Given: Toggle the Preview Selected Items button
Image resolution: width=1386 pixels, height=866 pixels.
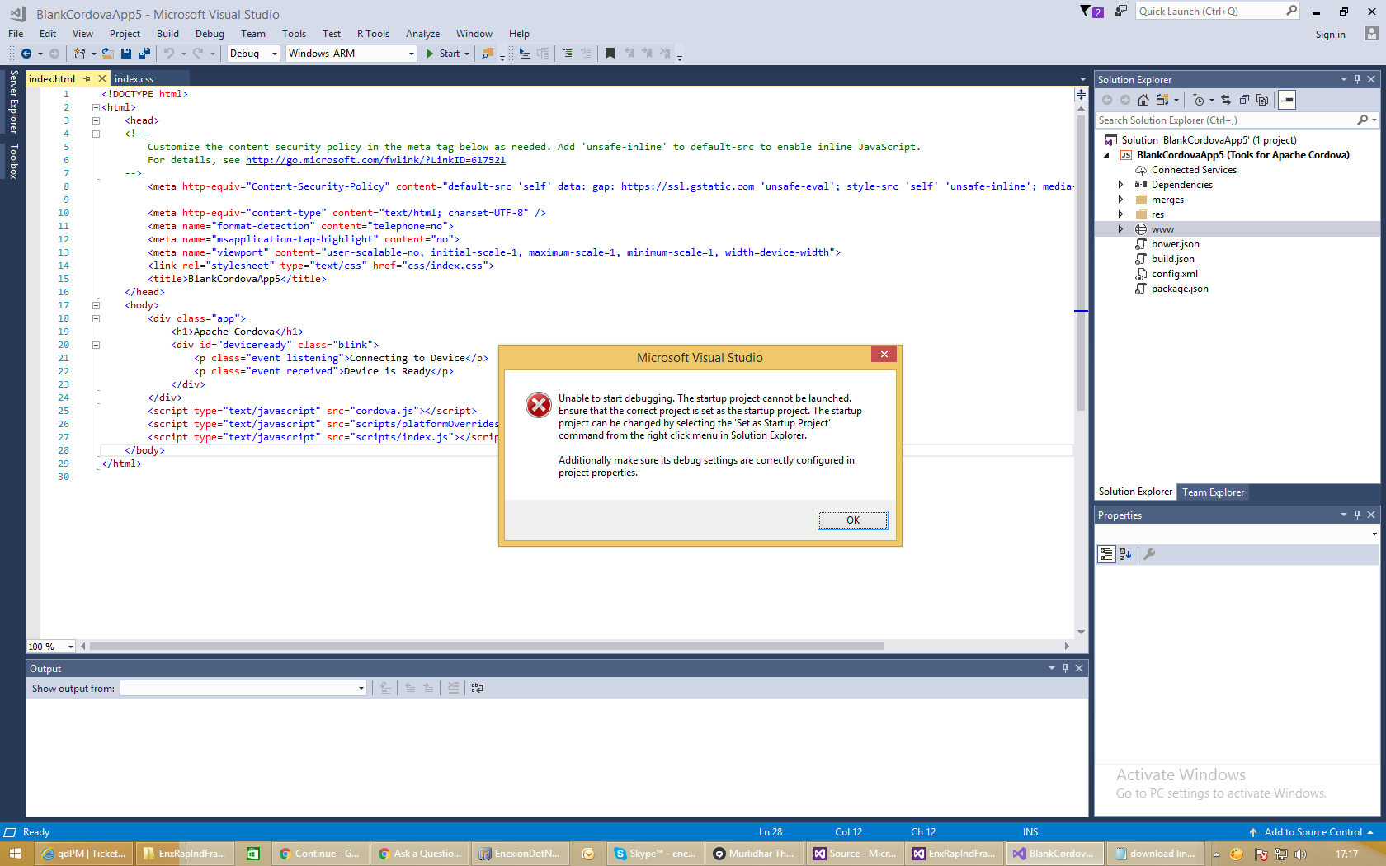Looking at the screenshot, I should click(1287, 100).
